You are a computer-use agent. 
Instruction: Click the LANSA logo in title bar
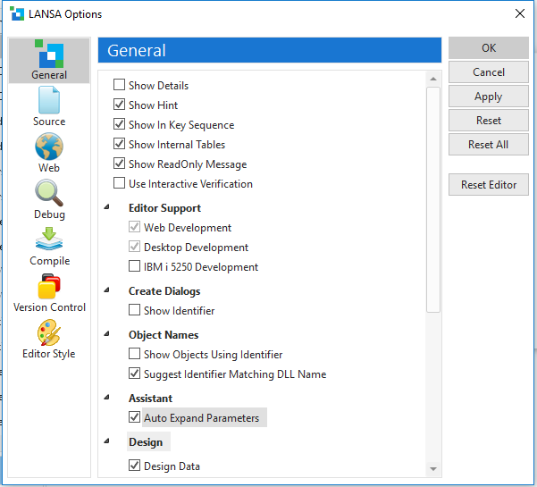pos(17,14)
